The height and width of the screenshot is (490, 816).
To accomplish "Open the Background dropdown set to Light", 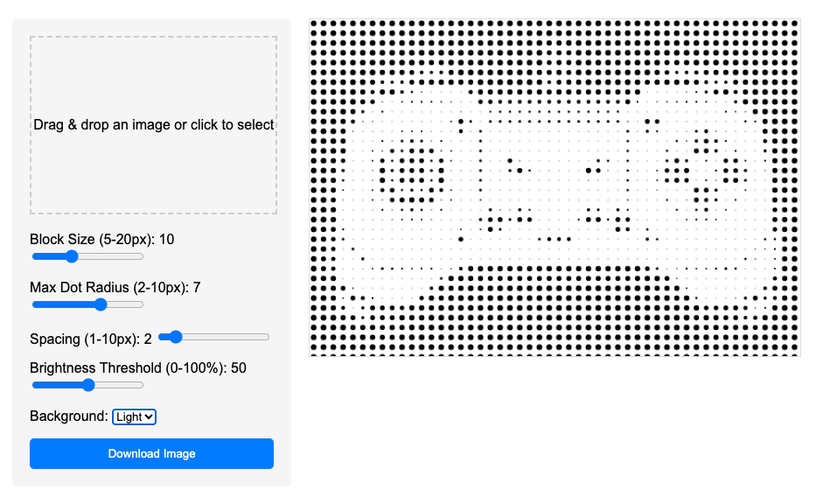I will 134,416.
